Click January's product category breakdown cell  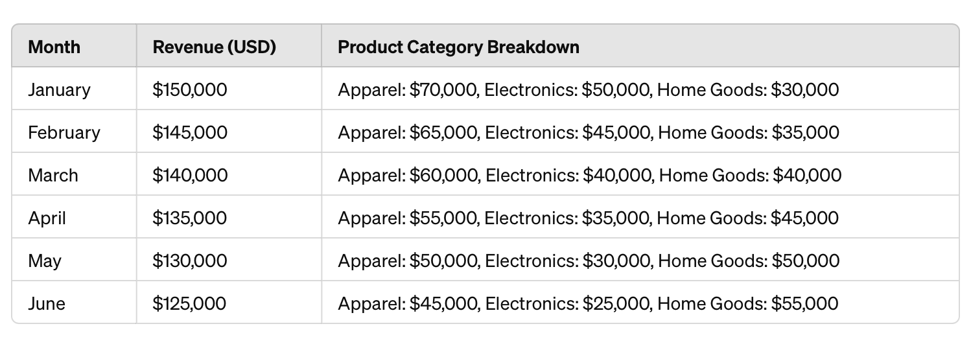[x=588, y=89]
